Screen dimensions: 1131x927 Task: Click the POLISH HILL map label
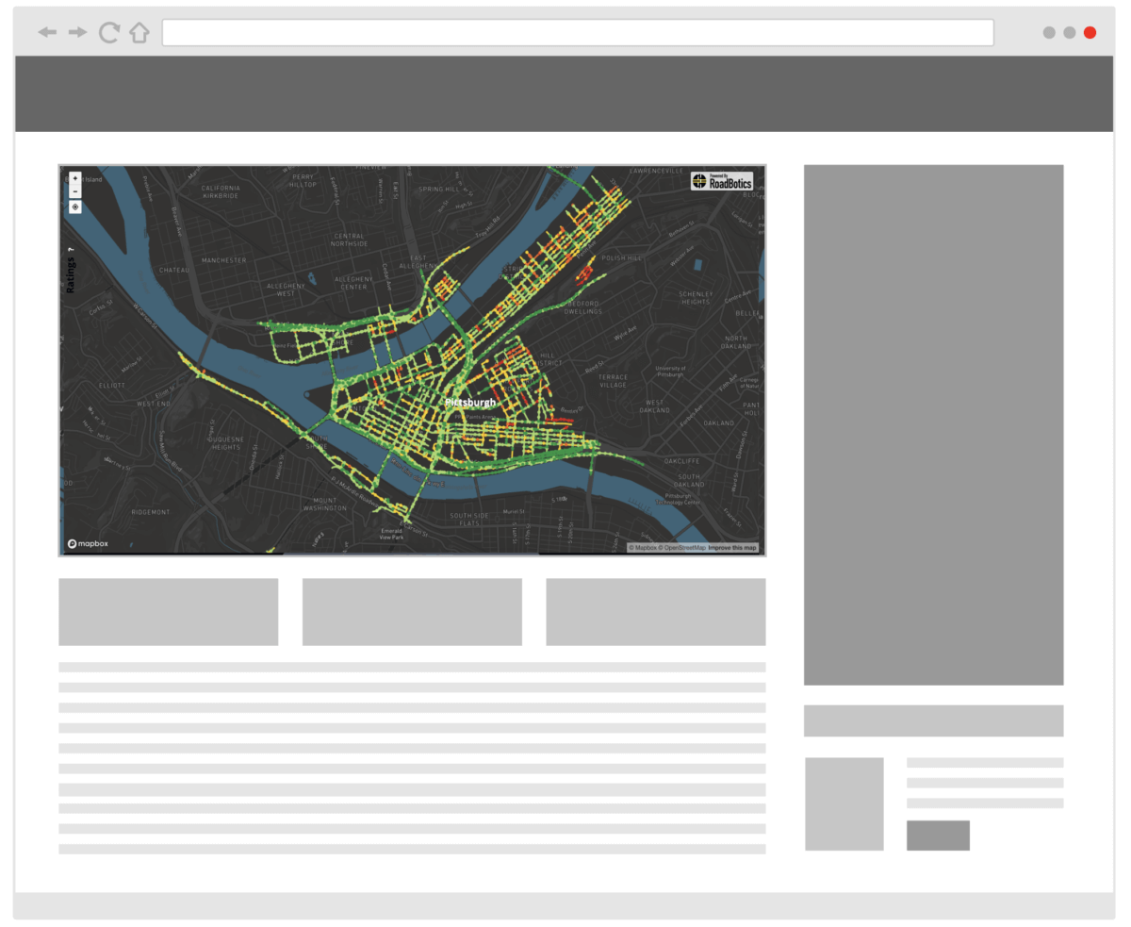(x=621, y=257)
